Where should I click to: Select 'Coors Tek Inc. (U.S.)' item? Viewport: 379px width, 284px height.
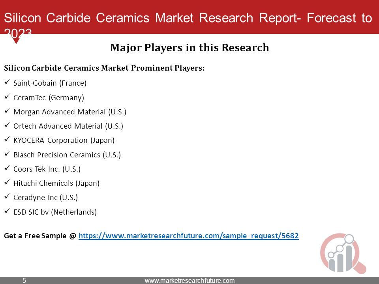[x=47, y=169]
